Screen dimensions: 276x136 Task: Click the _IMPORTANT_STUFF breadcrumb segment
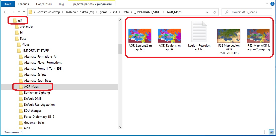(x=148, y=12)
